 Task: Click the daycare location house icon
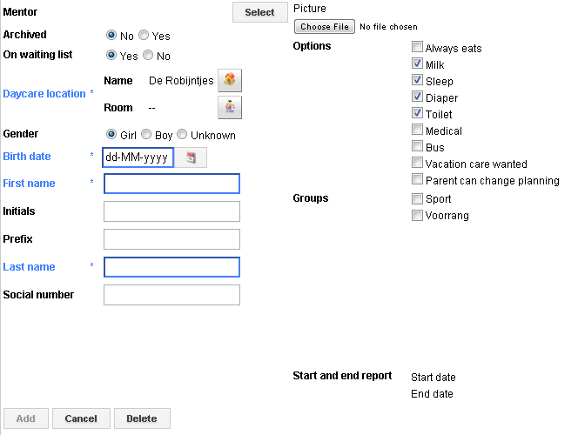click(229, 81)
